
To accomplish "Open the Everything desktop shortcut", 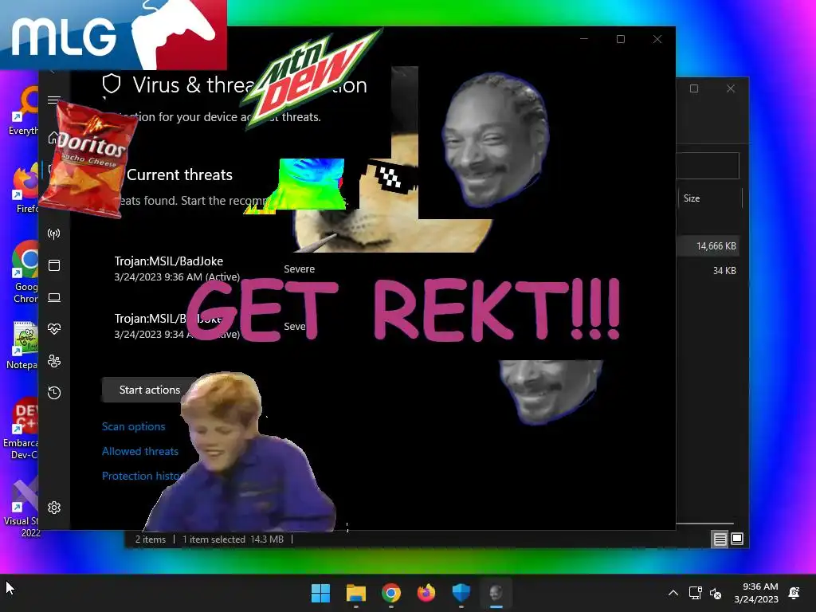I will [23, 112].
